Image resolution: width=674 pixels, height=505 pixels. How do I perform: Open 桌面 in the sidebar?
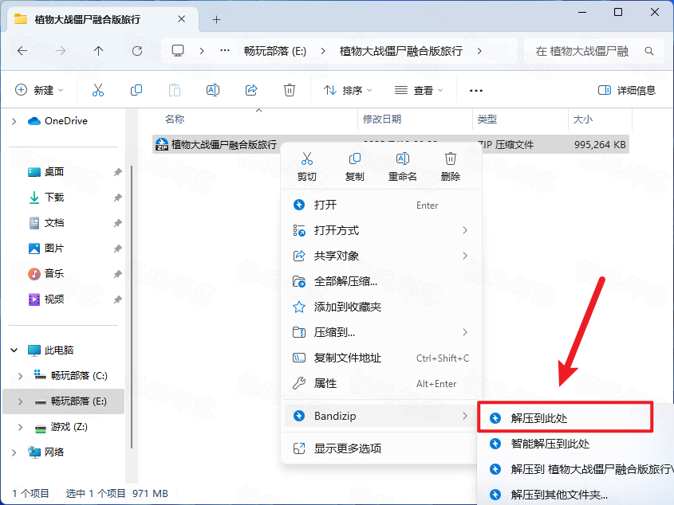(x=53, y=172)
